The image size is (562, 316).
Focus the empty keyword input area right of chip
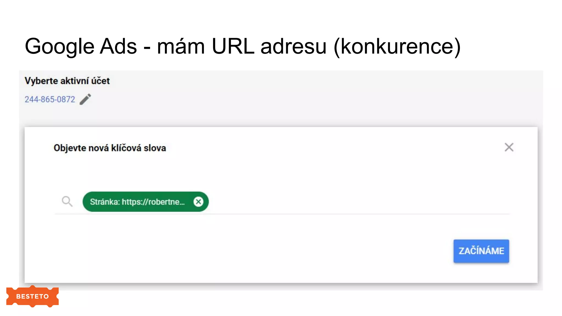point(359,202)
